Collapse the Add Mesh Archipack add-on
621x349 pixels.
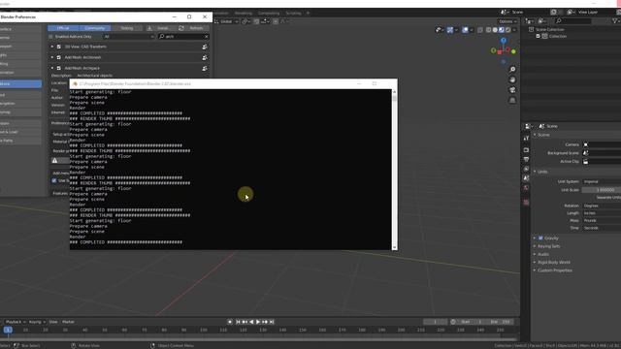tap(51, 68)
